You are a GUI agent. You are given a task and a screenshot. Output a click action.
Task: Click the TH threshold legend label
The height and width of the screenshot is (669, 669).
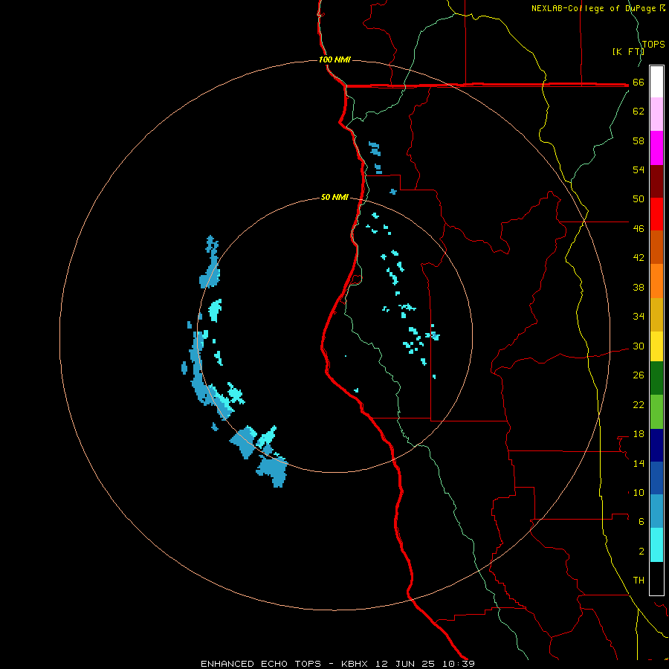[x=639, y=580]
